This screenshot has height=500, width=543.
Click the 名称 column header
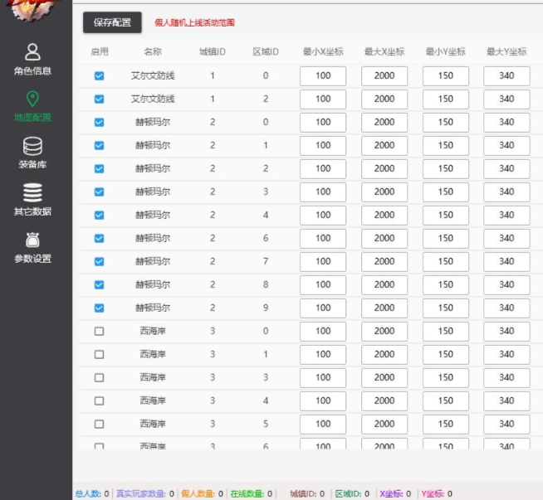153,52
